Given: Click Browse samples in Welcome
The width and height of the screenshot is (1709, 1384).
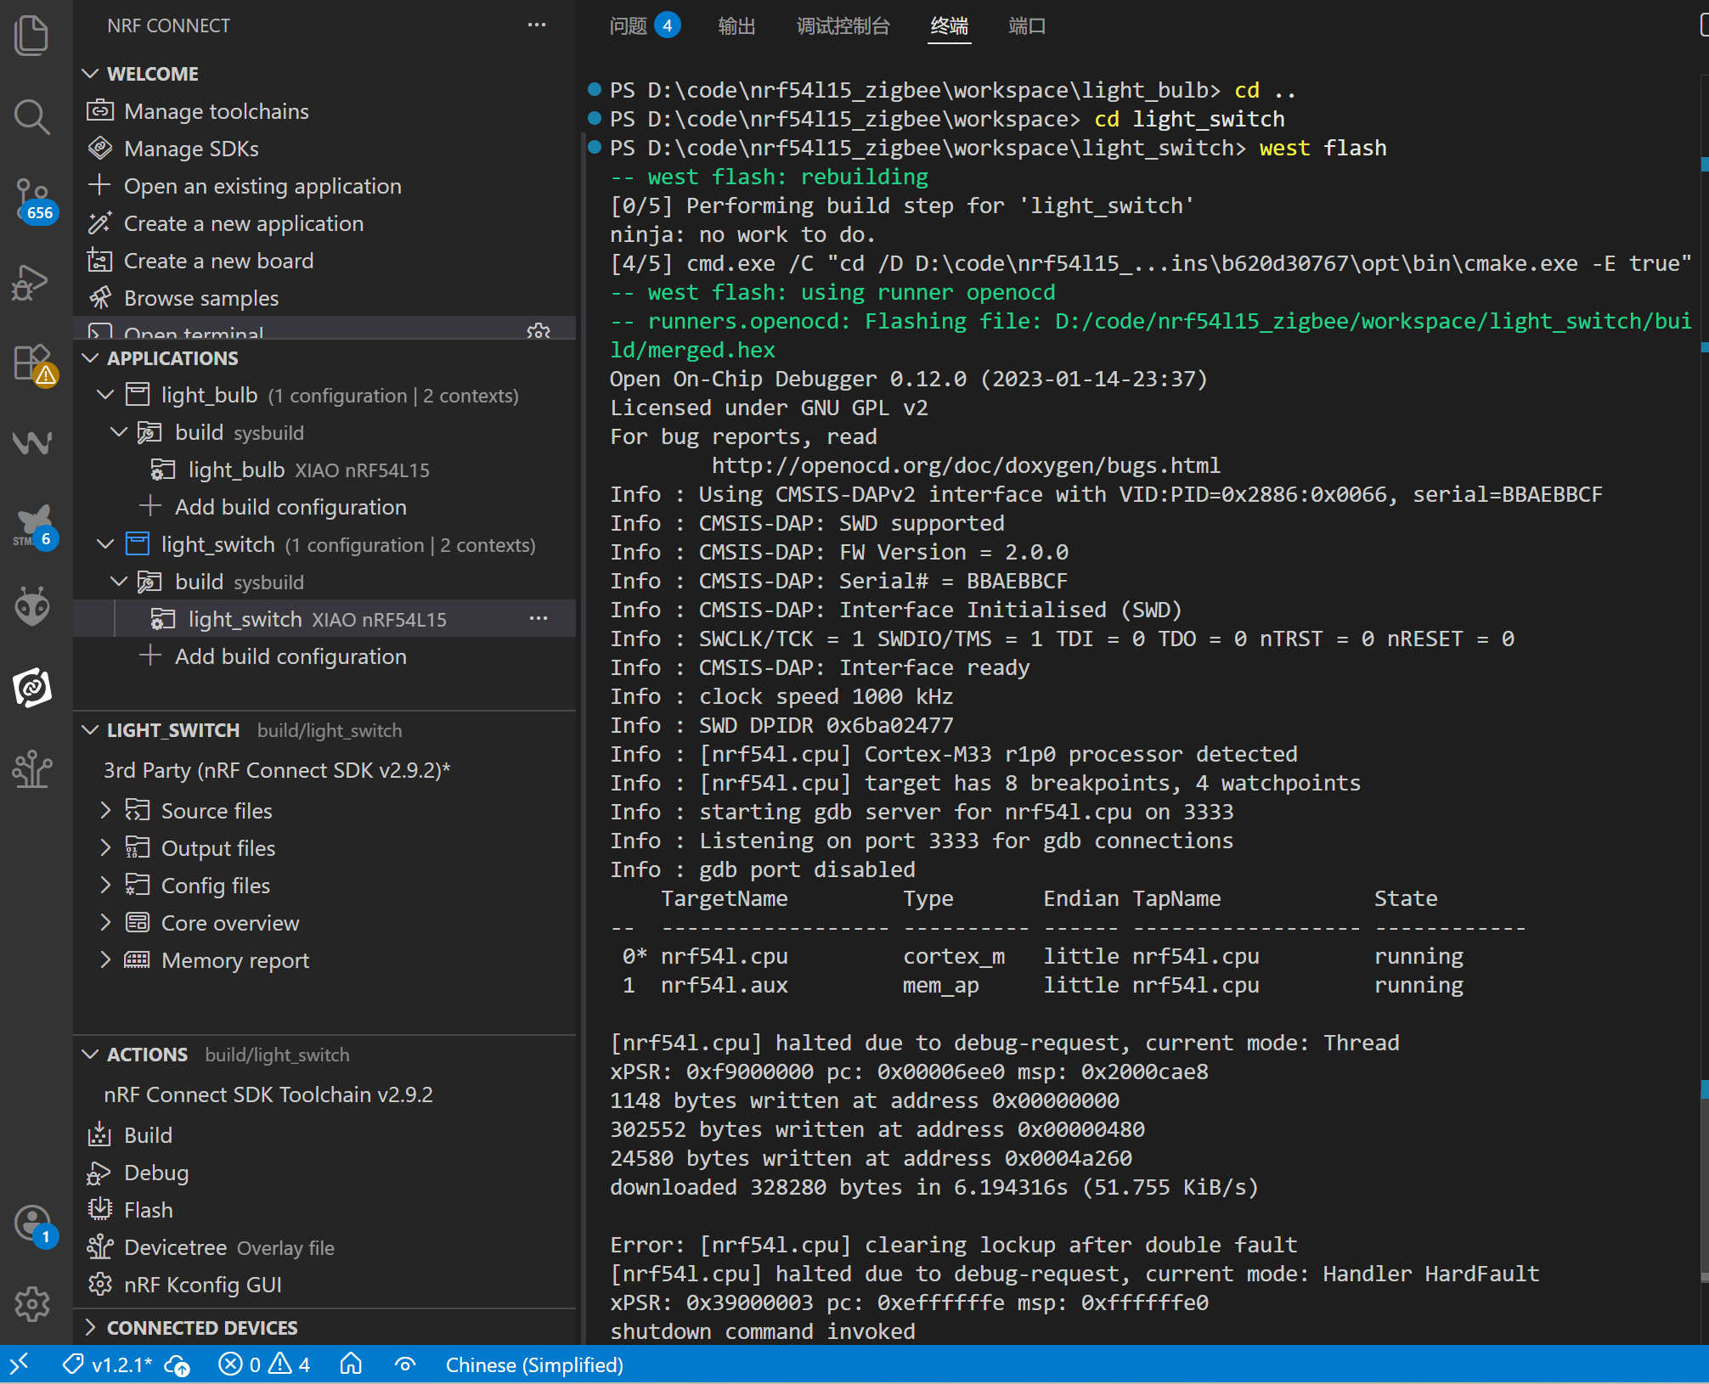Looking at the screenshot, I should 200,298.
